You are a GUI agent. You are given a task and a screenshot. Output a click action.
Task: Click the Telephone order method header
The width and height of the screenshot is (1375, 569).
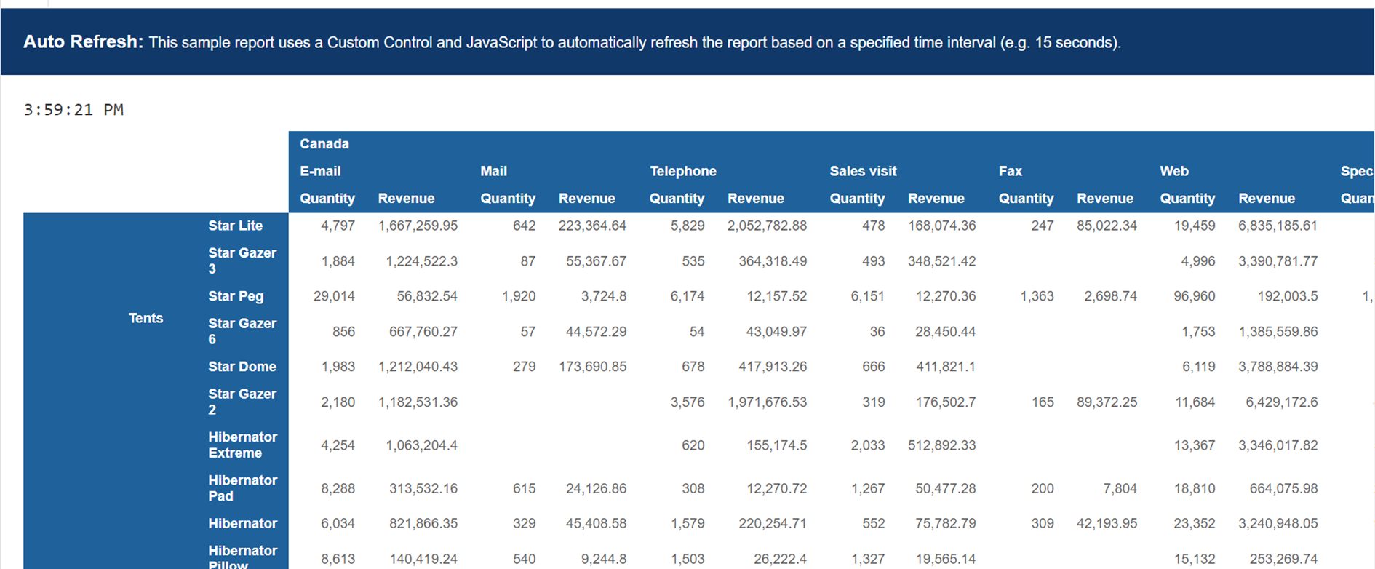(683, 171)
